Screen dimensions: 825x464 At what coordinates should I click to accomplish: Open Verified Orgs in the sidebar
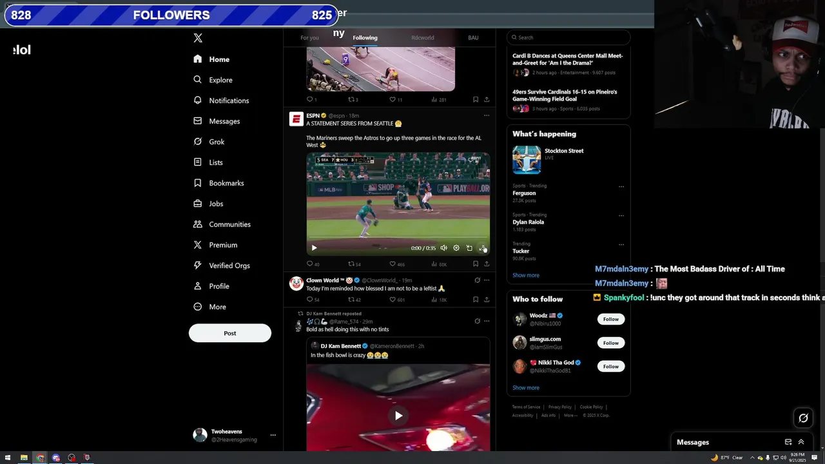221,266
